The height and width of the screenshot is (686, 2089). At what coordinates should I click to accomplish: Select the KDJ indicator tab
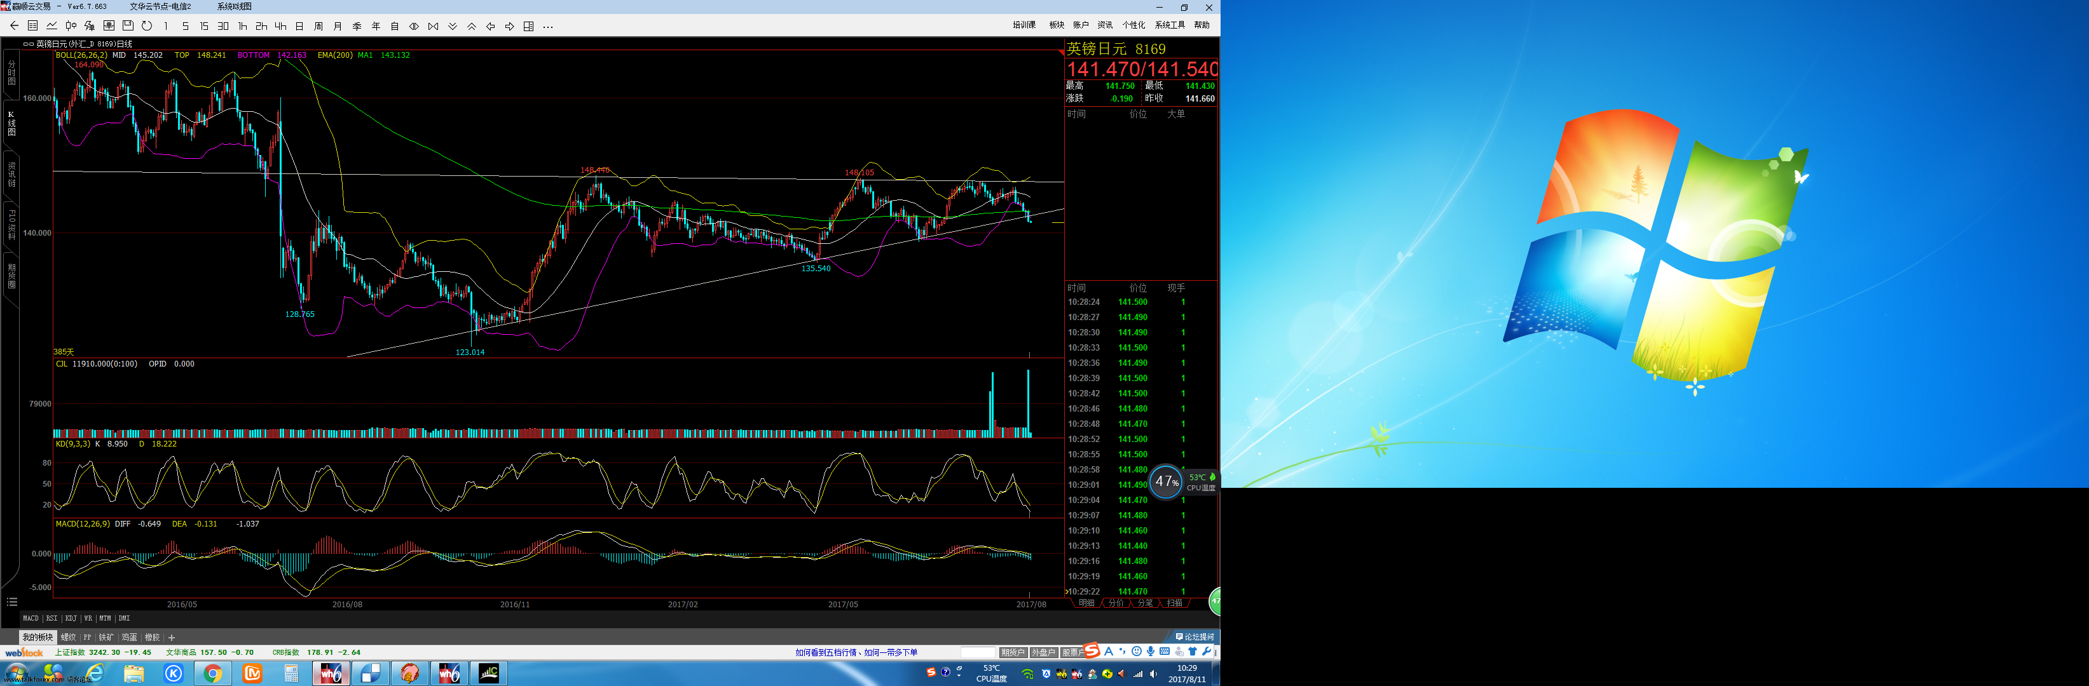71,618
